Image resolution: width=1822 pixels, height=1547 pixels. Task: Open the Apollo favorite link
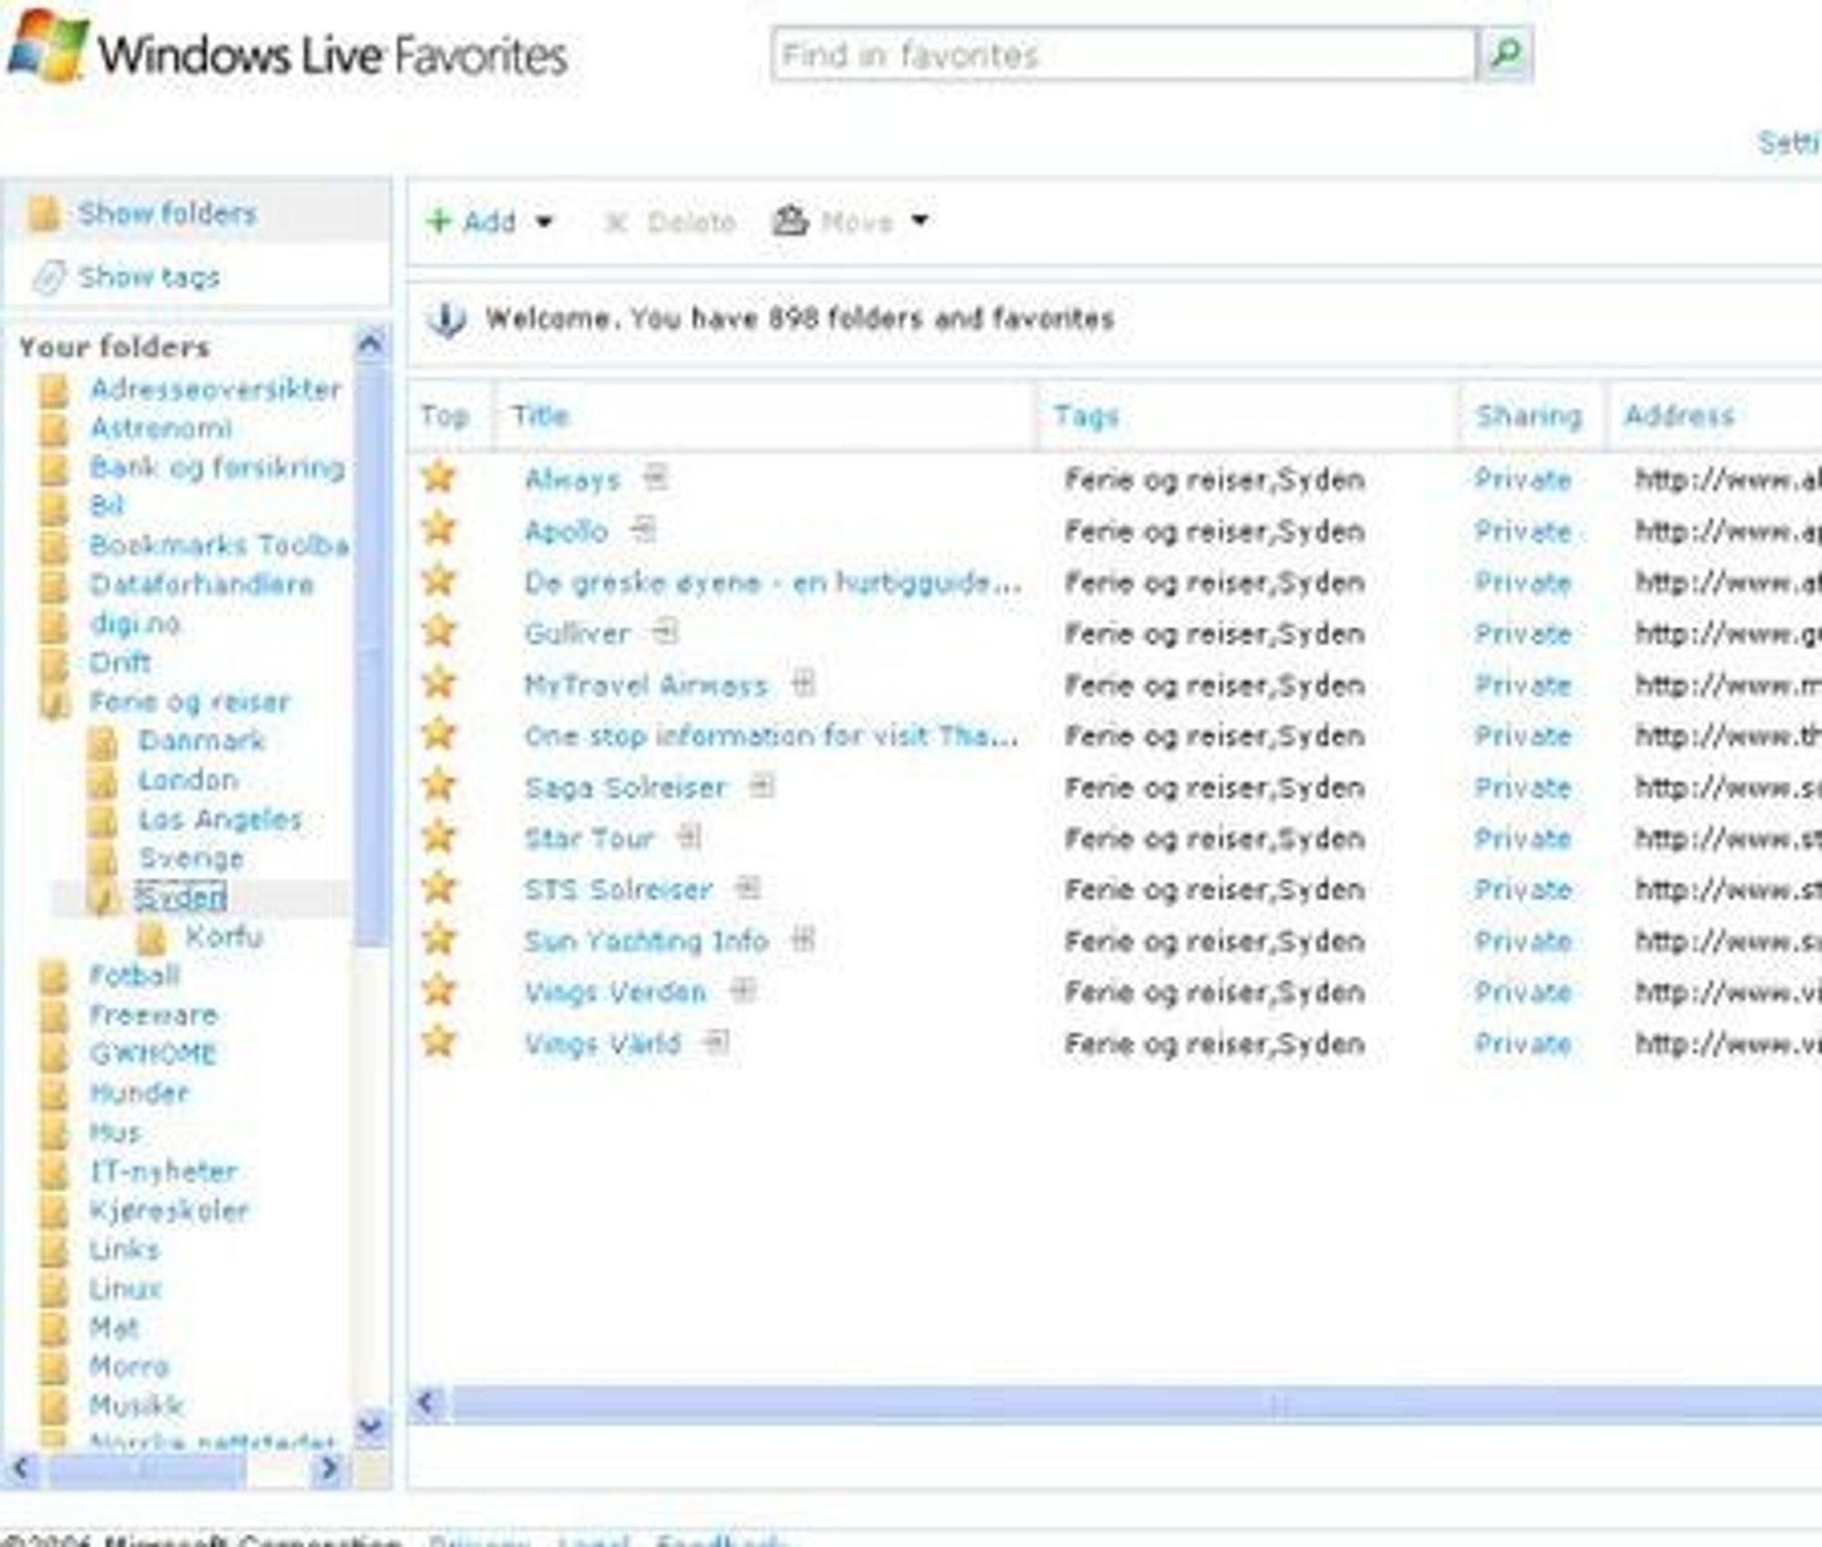566,531
